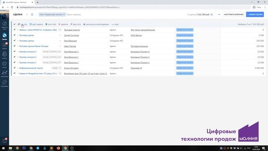Click change responsible bulk action
This screenshot has height=151, width=268.
tap(22, 24)
